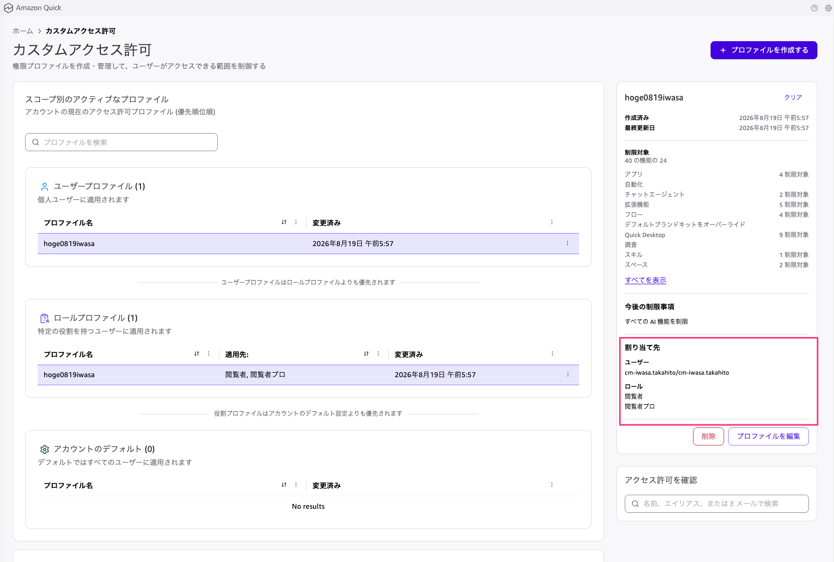The width and height of the screenshot is (834, 562).
Task: Click 自動化 restriction row
Action: point(717,184)
